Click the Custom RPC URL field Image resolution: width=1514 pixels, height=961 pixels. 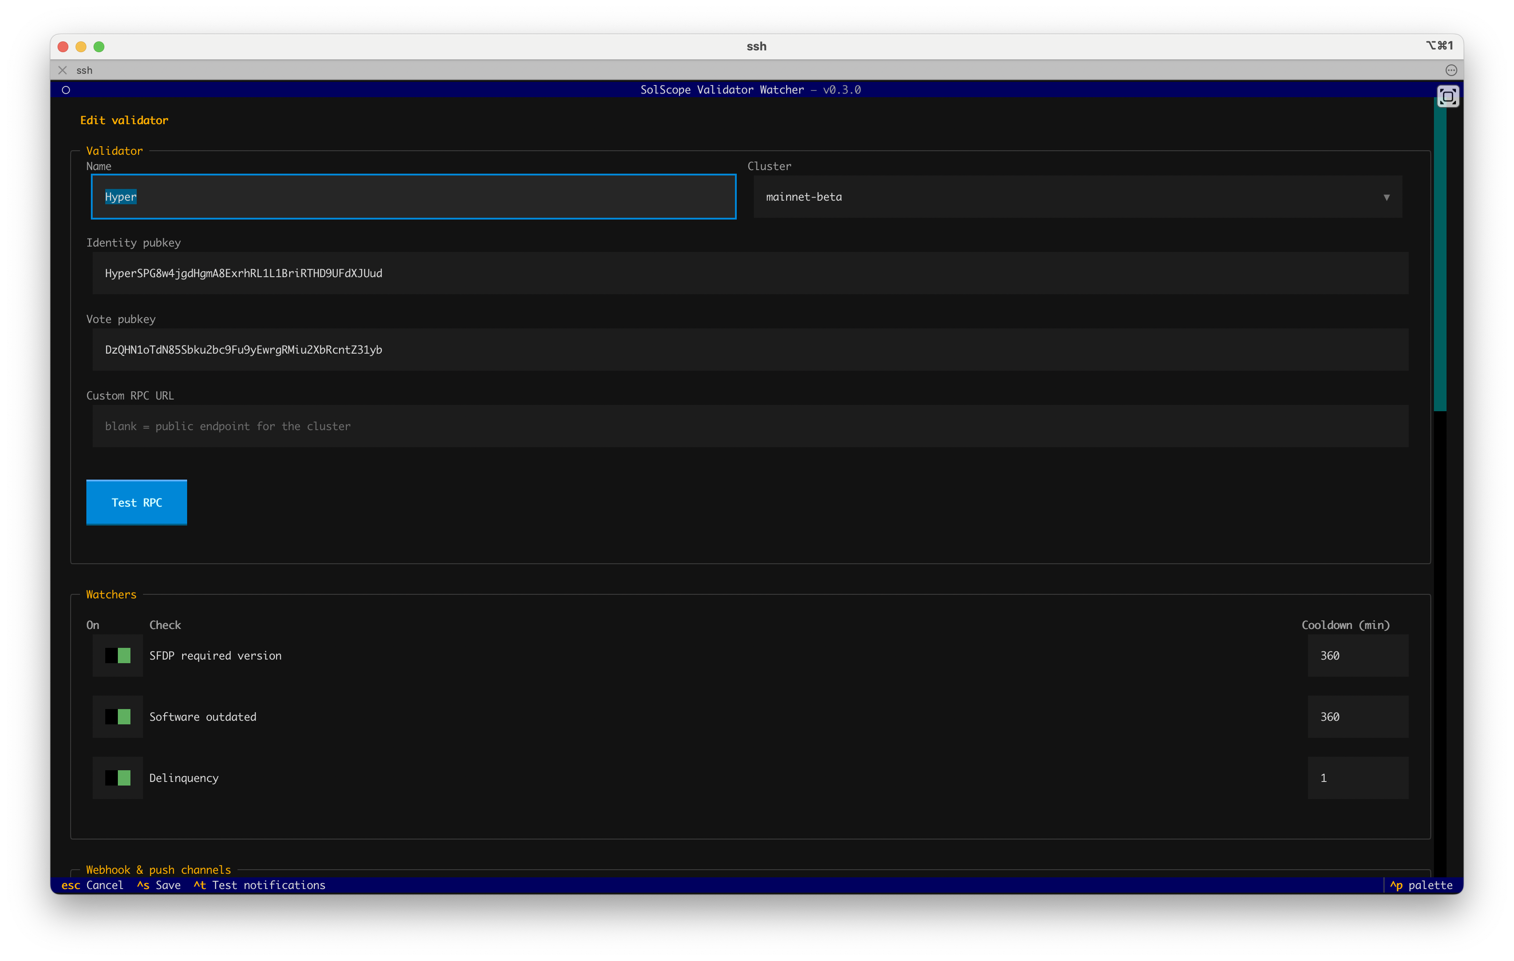(x=750, y=426)
